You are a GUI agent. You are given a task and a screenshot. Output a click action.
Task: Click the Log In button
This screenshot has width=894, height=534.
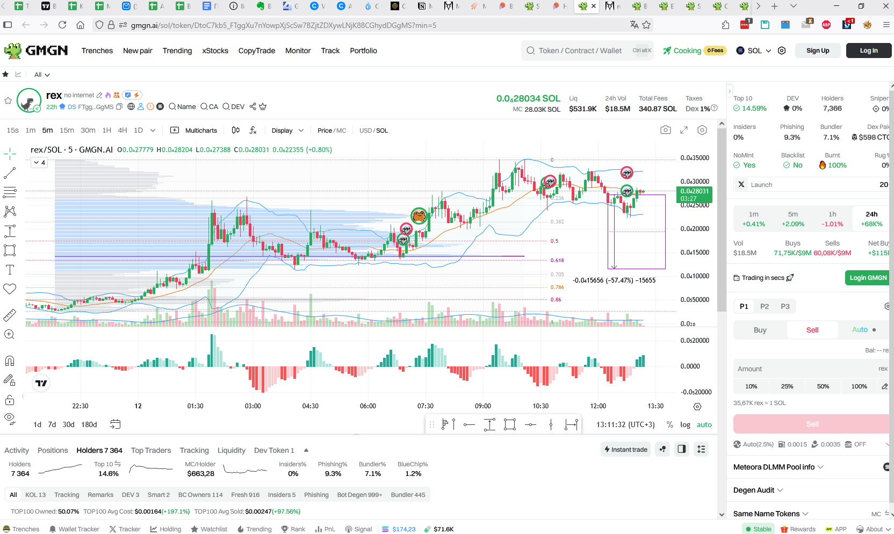[869, 50]
